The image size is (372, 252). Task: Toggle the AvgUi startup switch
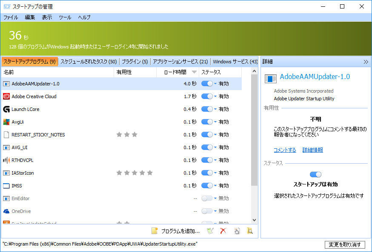point(207,122)
